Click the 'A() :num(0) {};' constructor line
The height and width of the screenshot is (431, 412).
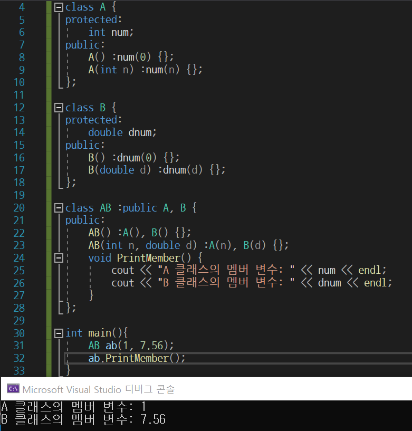point(131,57)
